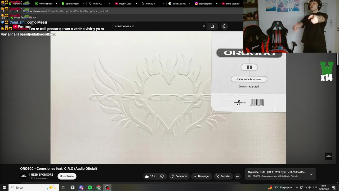The height and width of the screenshot is (191, 339).
Task: Close the abrrru Stream tab
Action: [x=83, y=4]
